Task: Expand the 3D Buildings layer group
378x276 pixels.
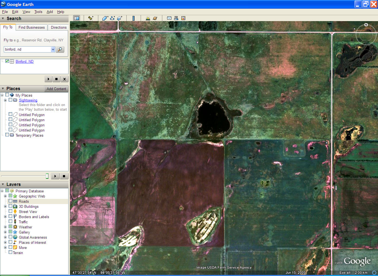Action: (x=5, y=206)
